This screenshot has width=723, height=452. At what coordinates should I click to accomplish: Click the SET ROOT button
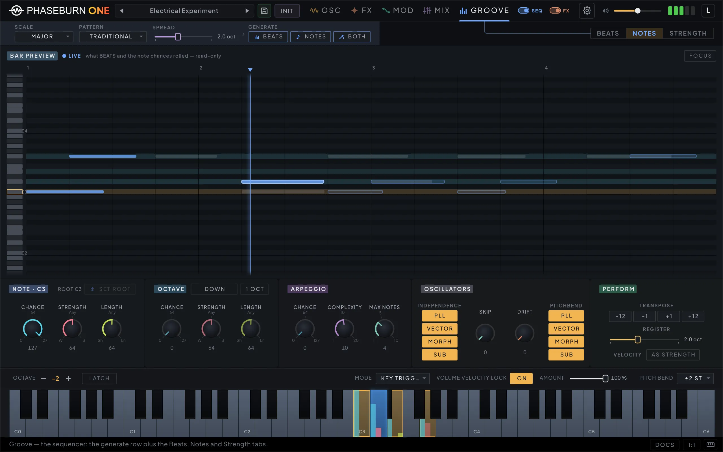[x=110, y=289]
